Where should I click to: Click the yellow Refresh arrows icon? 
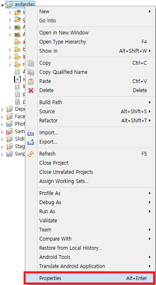coord(31,154)
